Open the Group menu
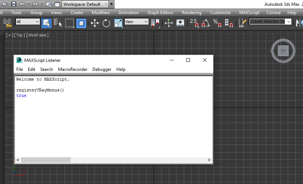The width and height of the screenshot is (303, 184). pyautogui.click(x=36, y=13)
